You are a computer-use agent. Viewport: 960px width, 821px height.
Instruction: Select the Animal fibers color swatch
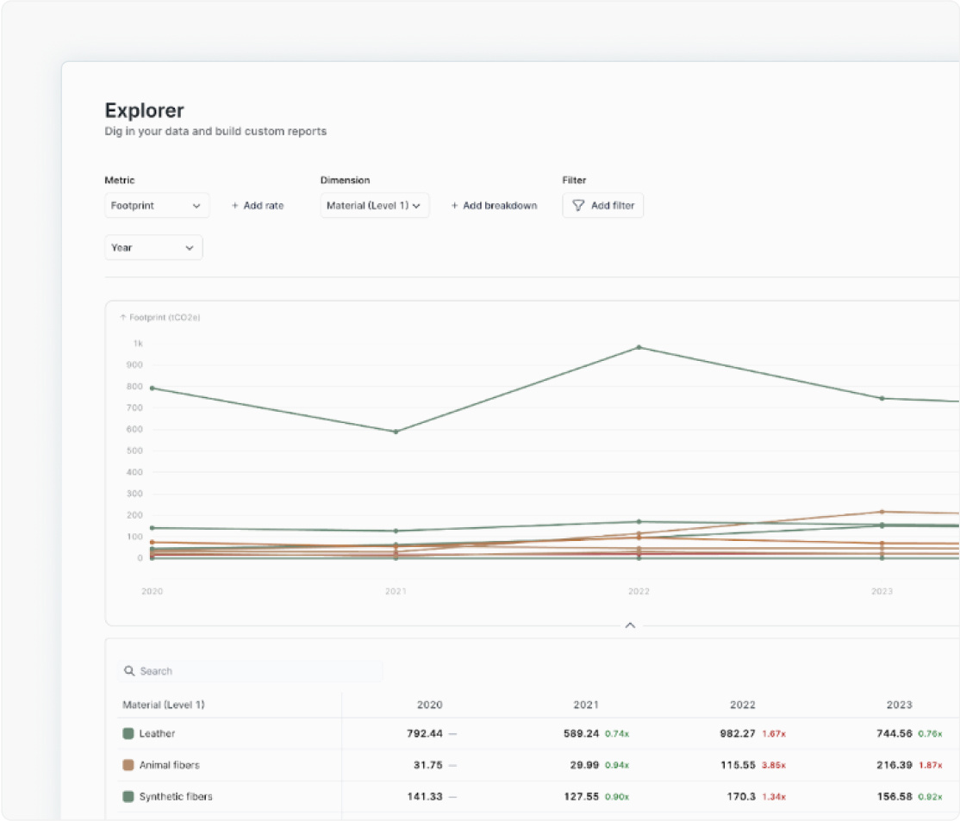128,765
